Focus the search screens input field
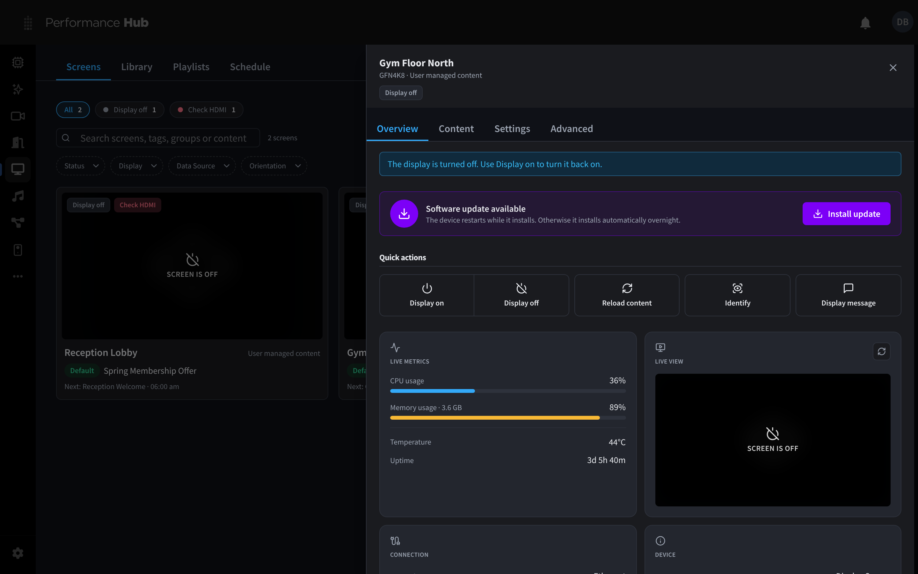This screenshot has width=918, height=574. (158, 138)
